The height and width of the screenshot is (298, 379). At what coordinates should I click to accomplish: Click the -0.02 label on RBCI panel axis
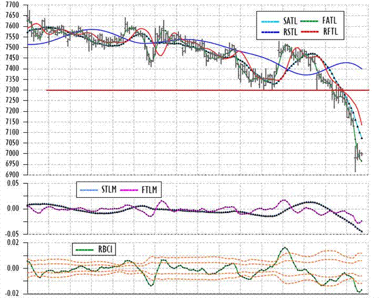click(12, 294)
